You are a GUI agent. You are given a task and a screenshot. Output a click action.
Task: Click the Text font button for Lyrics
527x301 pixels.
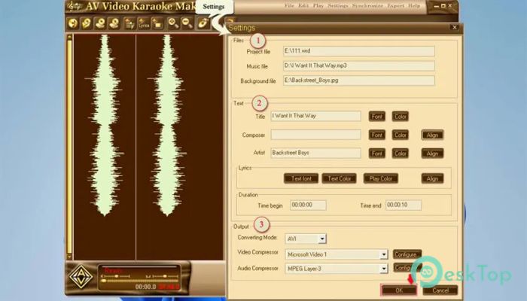click(x=301, y=178)
